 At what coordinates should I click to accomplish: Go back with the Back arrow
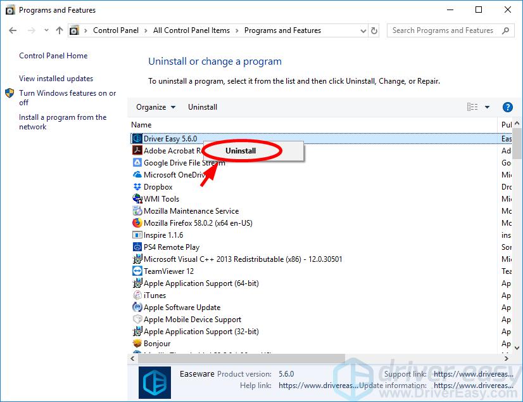pyautogui.click(x=13, y=30)
